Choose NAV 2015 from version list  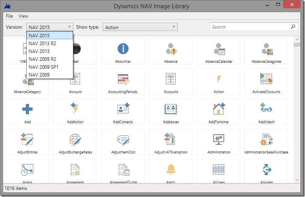click(50, 35)
